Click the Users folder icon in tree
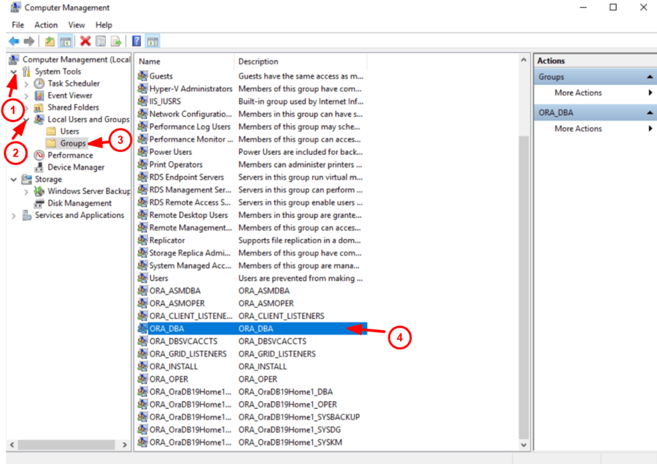 (51, 131)
